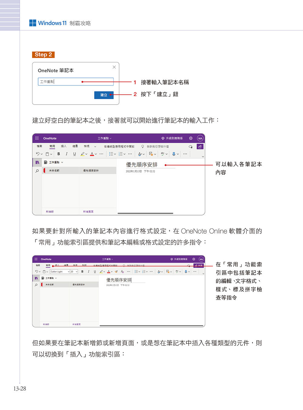Click the Paste clipboard icon in the first OneNote screenshot

(x=47, y=154)
